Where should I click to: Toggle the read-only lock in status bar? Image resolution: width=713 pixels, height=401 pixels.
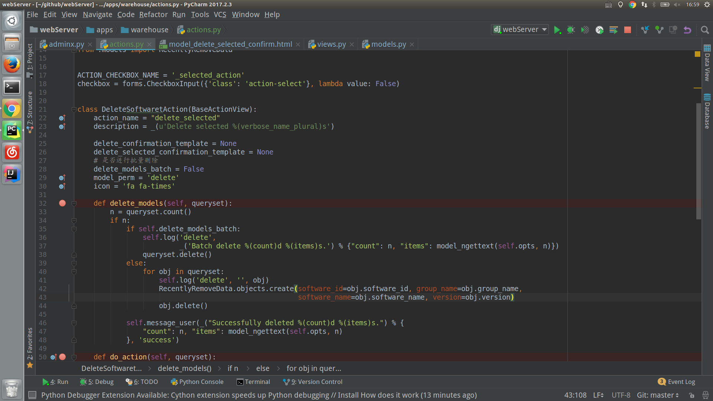click(x=691, y=395)
